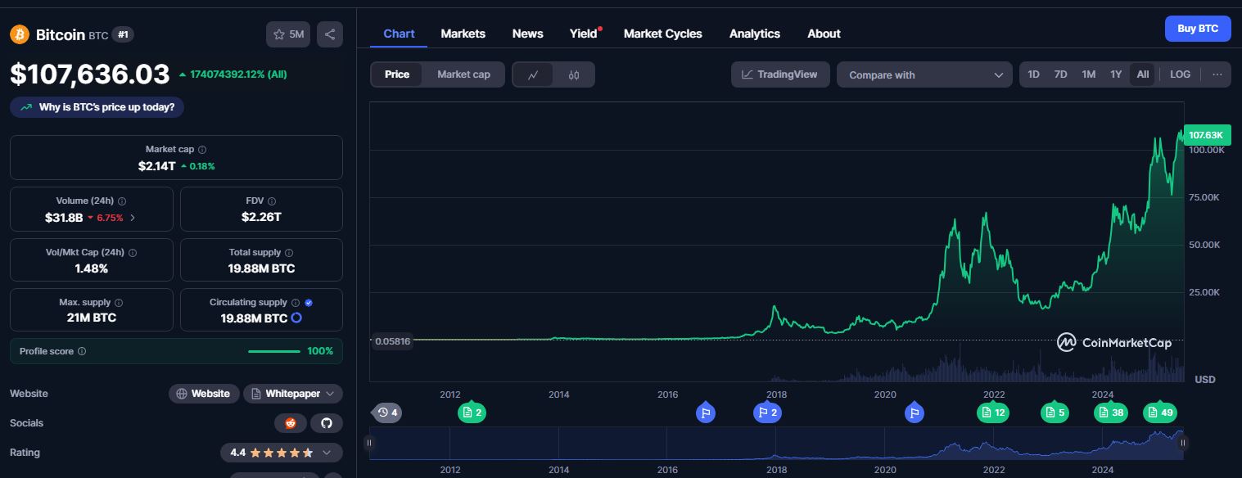Switch to line chart view icon

[x=533, y=74]
